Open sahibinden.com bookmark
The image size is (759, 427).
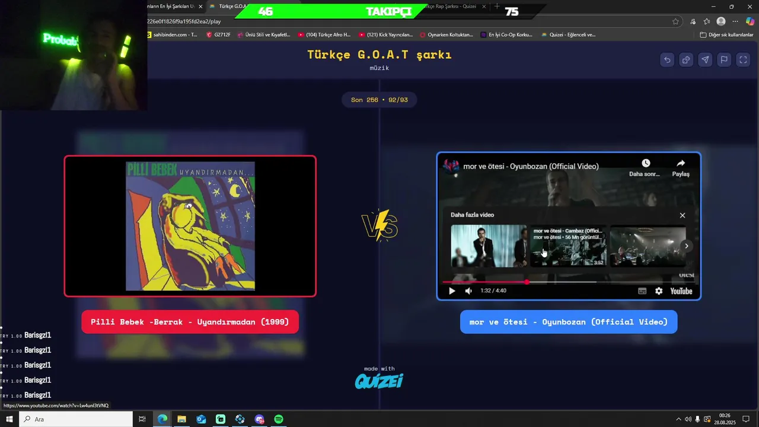click(171, 34)
